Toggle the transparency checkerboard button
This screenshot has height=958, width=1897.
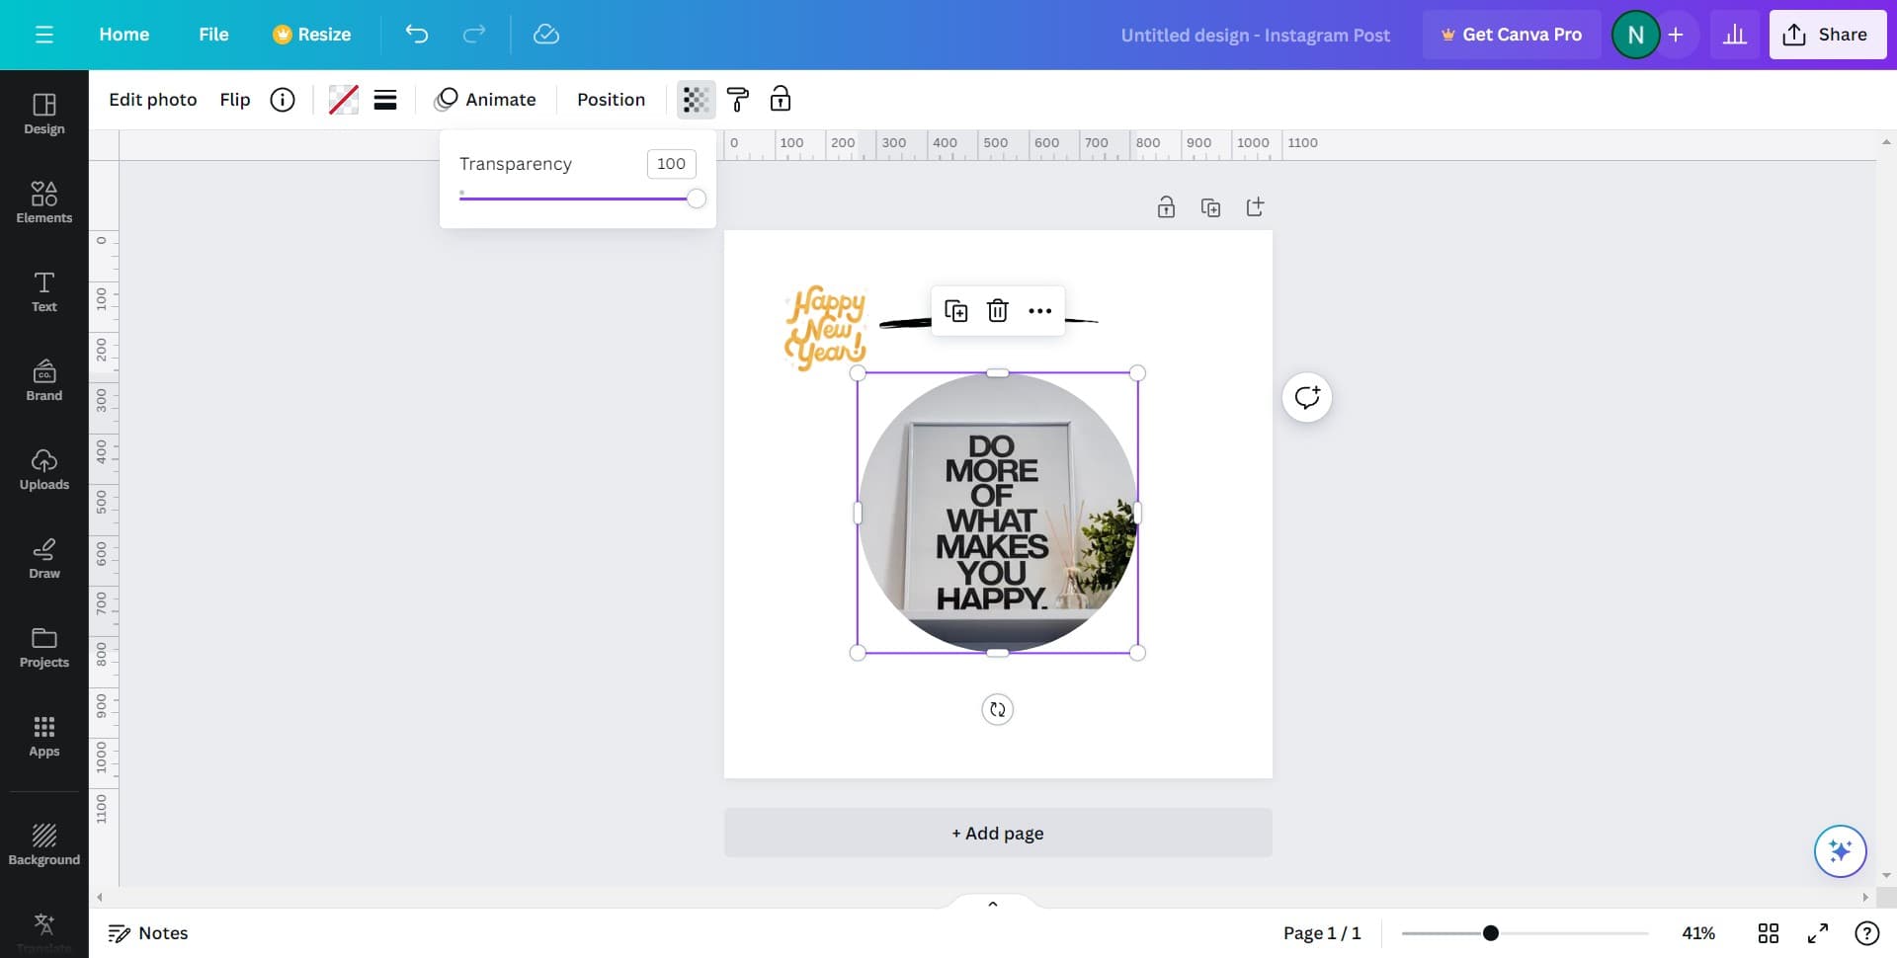(x=696, y=99)
